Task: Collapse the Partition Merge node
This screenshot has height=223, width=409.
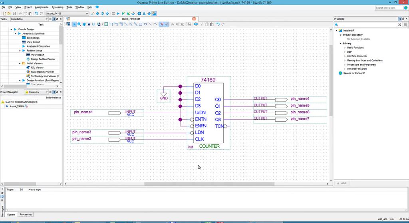Action: pos(20,51)
